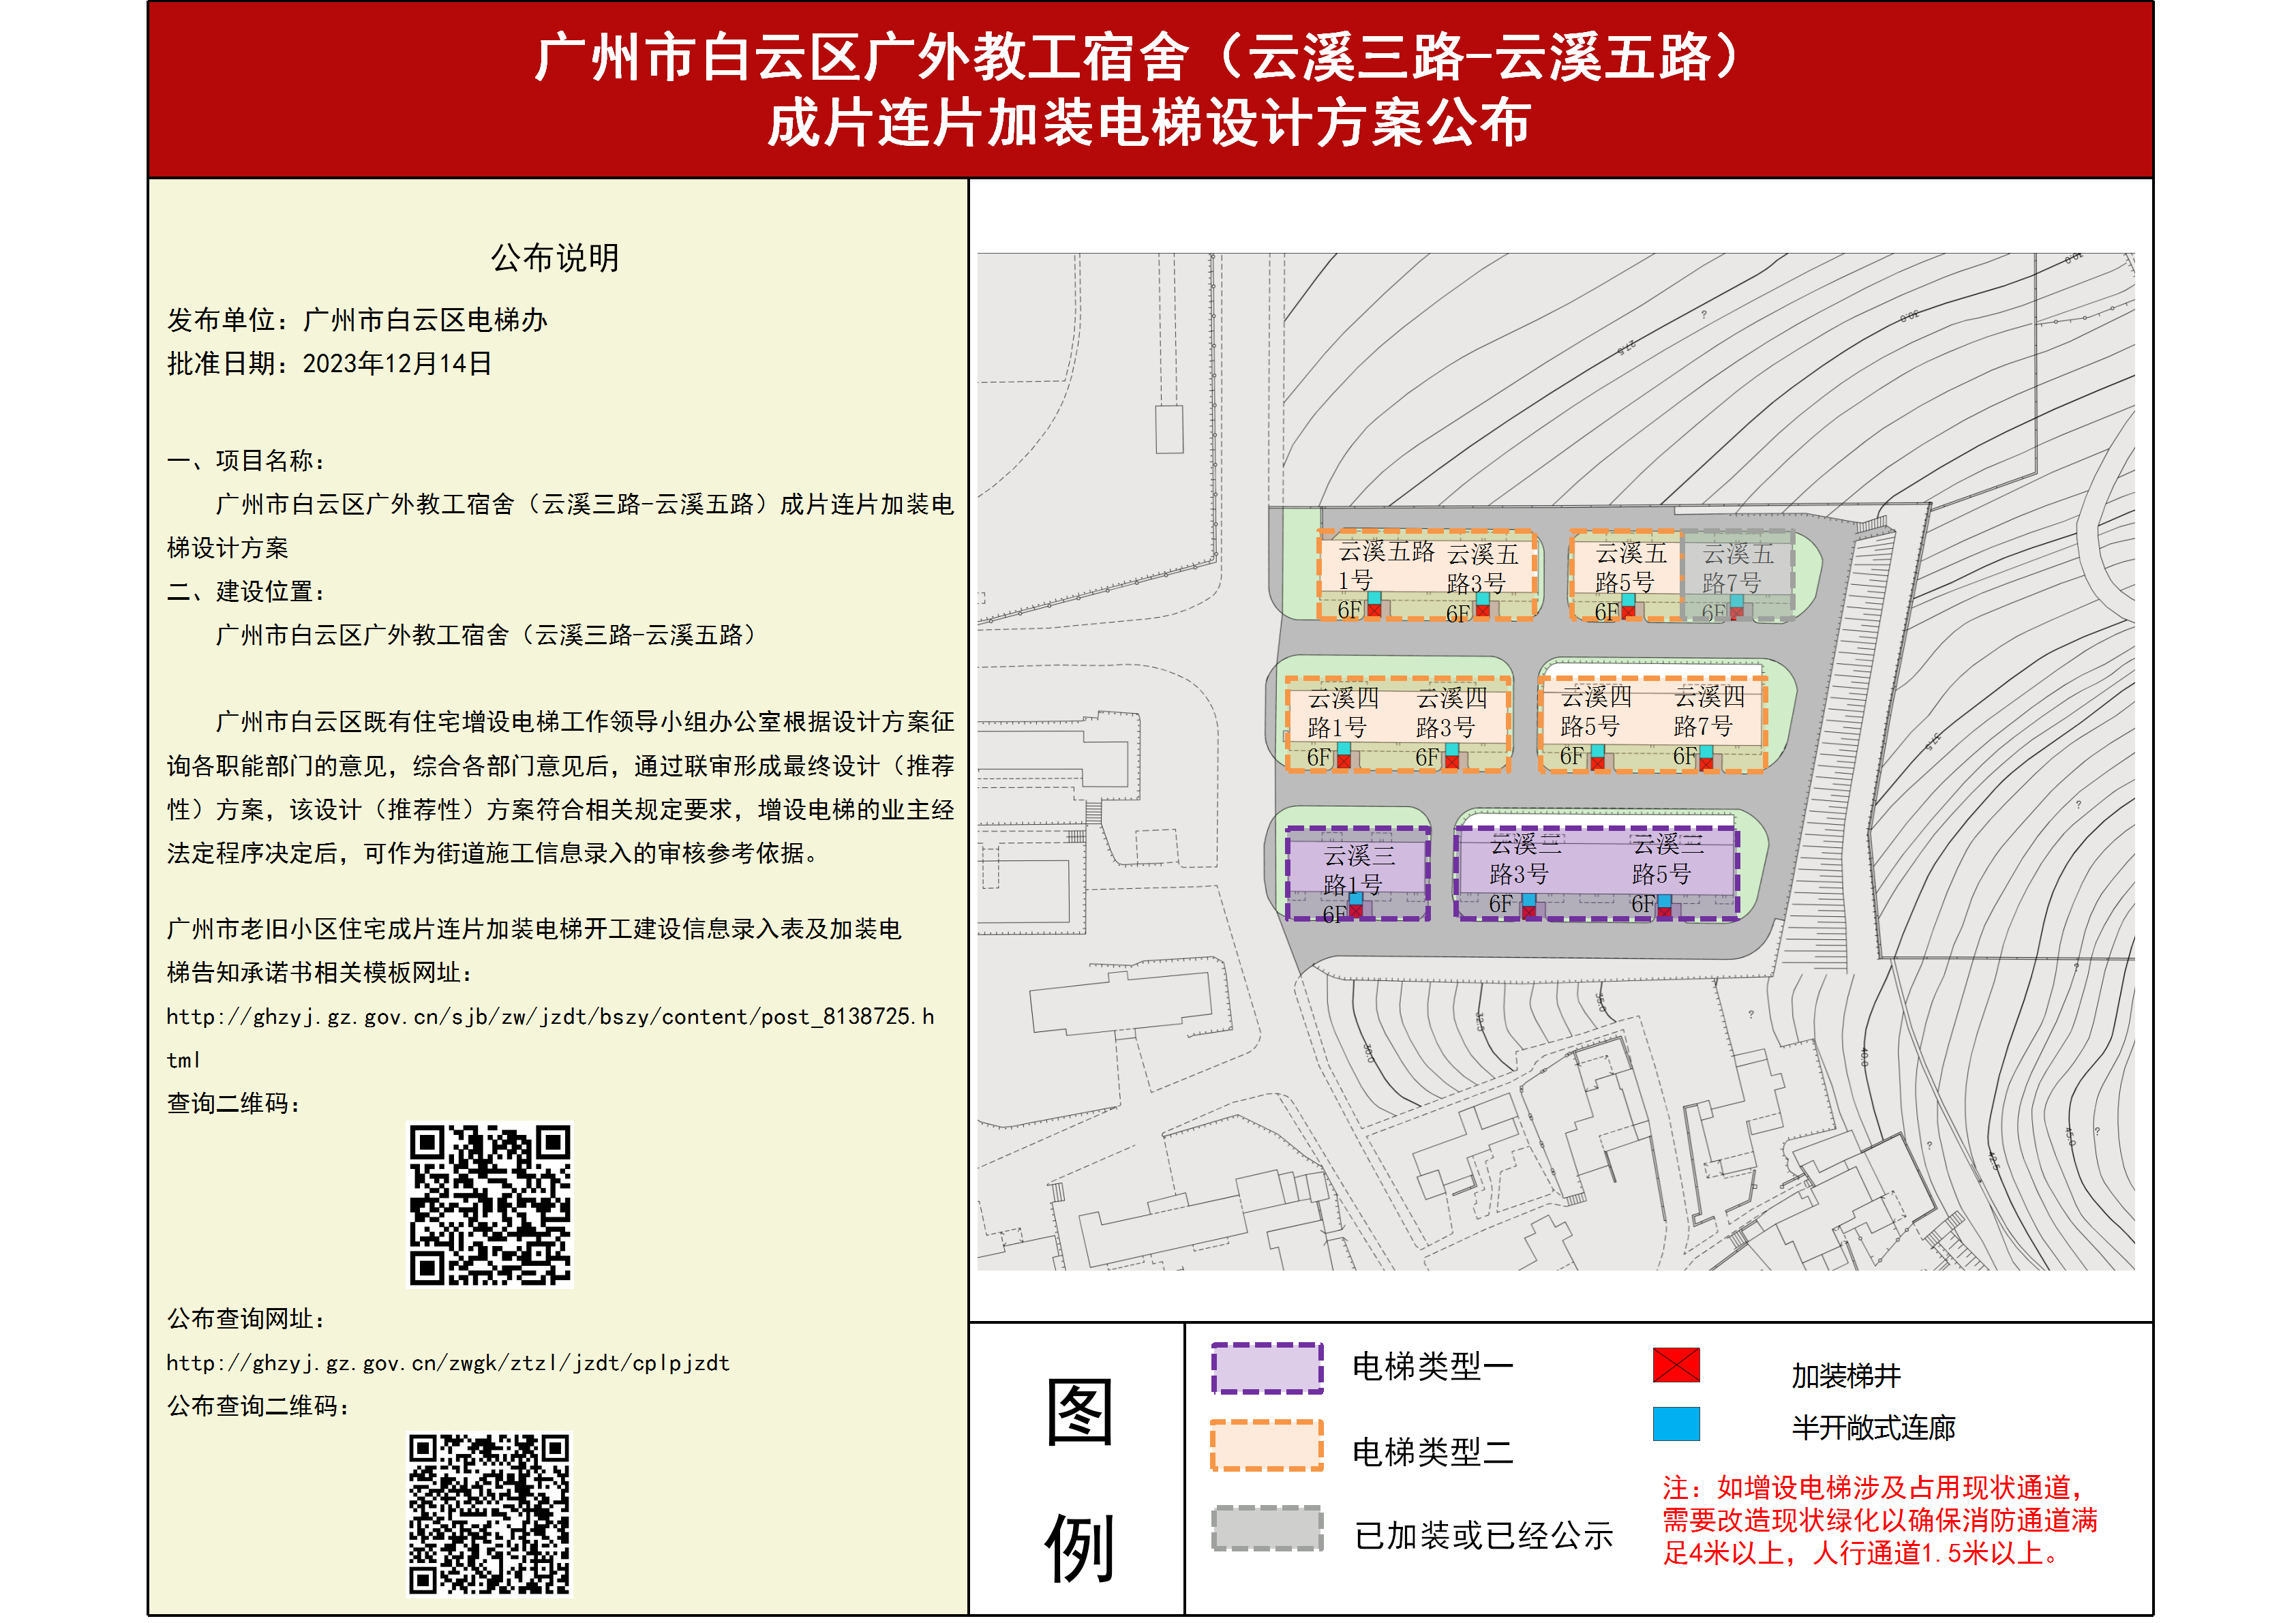This screenshot has width=2296, height=1623.
Task: Click the purple 电梯类型一 legend swatch
Action: click(x=1266, y=1368)
